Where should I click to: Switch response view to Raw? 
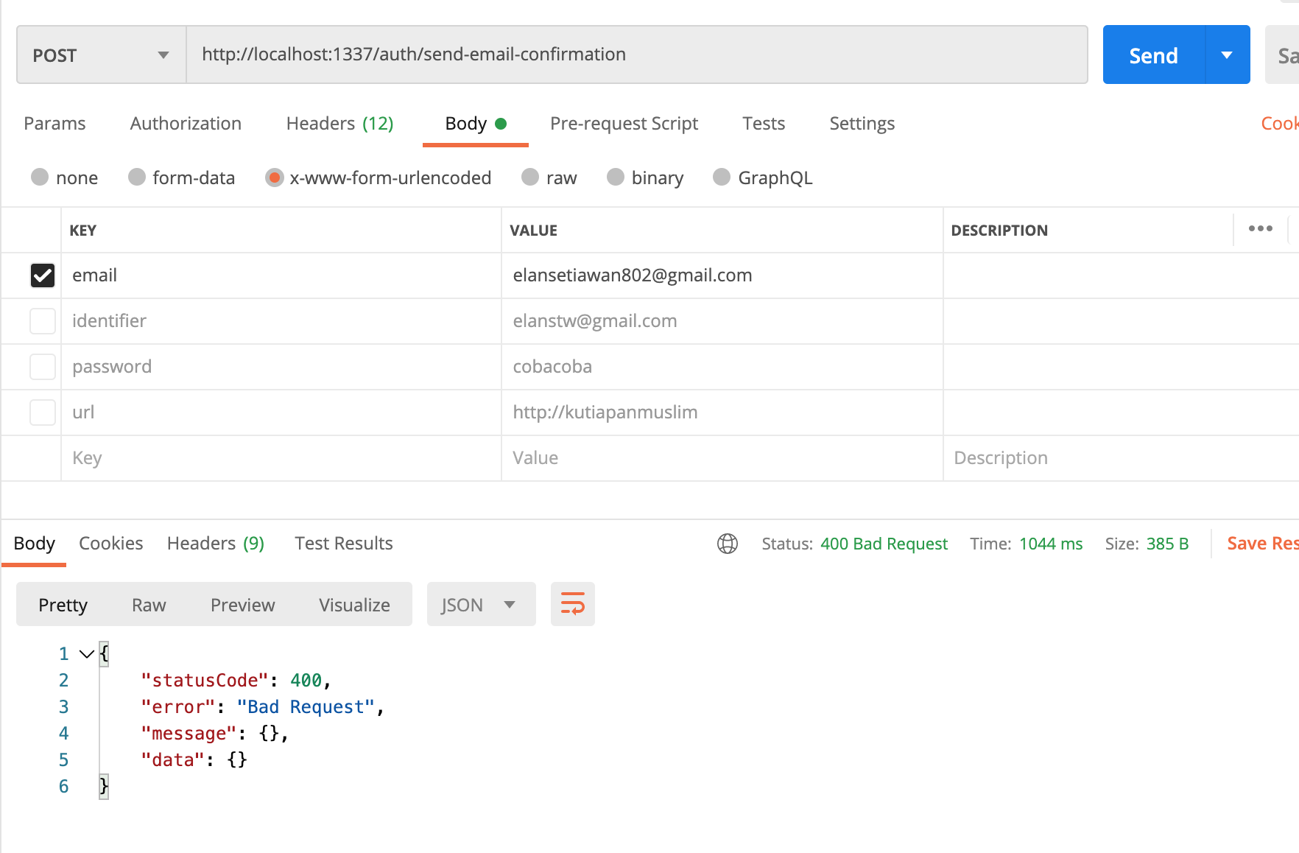(149, 605)
